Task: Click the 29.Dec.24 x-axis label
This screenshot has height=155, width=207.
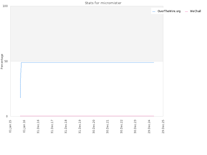Action: (149, 126)
